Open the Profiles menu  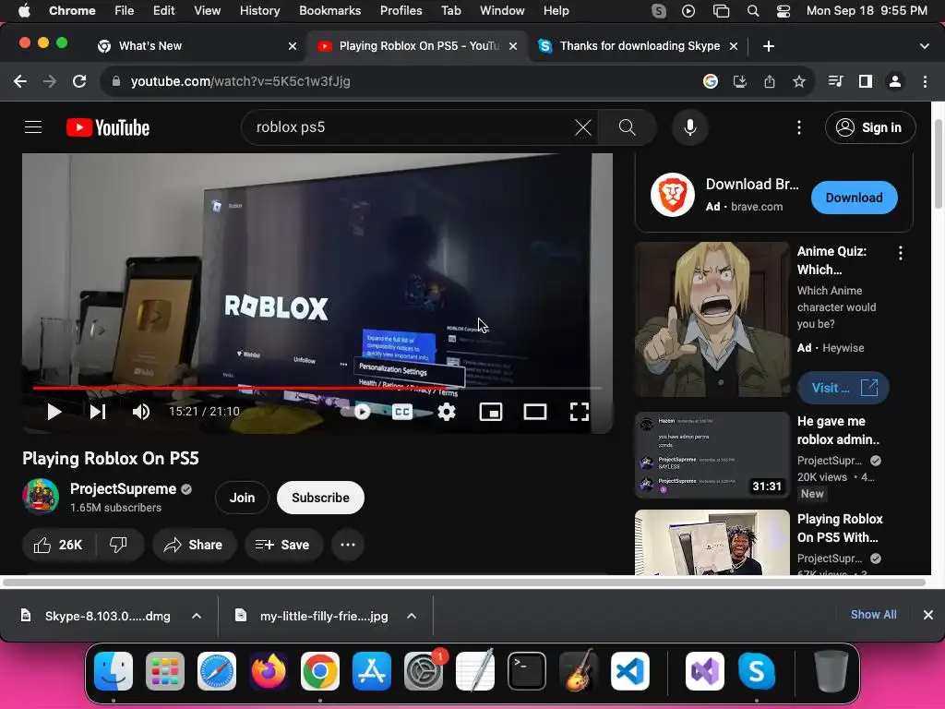[x=401, y=10]
